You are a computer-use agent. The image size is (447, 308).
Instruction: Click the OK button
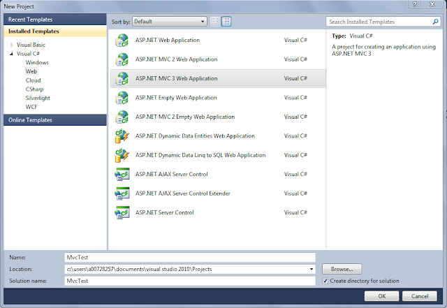pyautogui.click(x=381, y=296)
